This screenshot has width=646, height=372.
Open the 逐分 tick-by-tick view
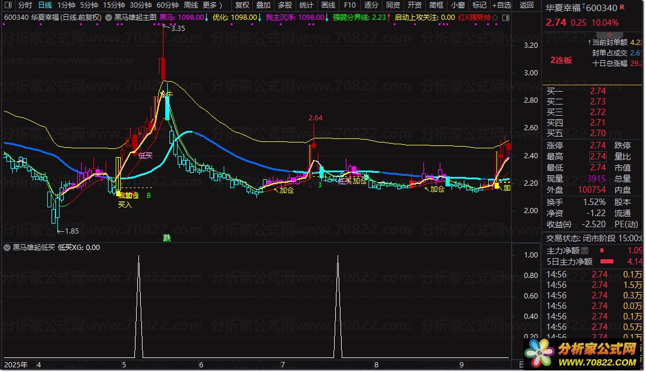tap(371, 5)
